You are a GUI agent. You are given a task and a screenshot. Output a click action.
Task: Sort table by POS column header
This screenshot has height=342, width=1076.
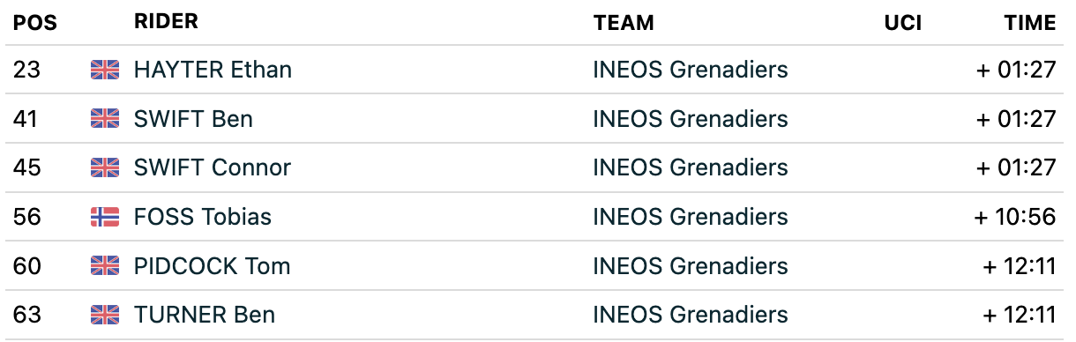(x=35, y=23)
